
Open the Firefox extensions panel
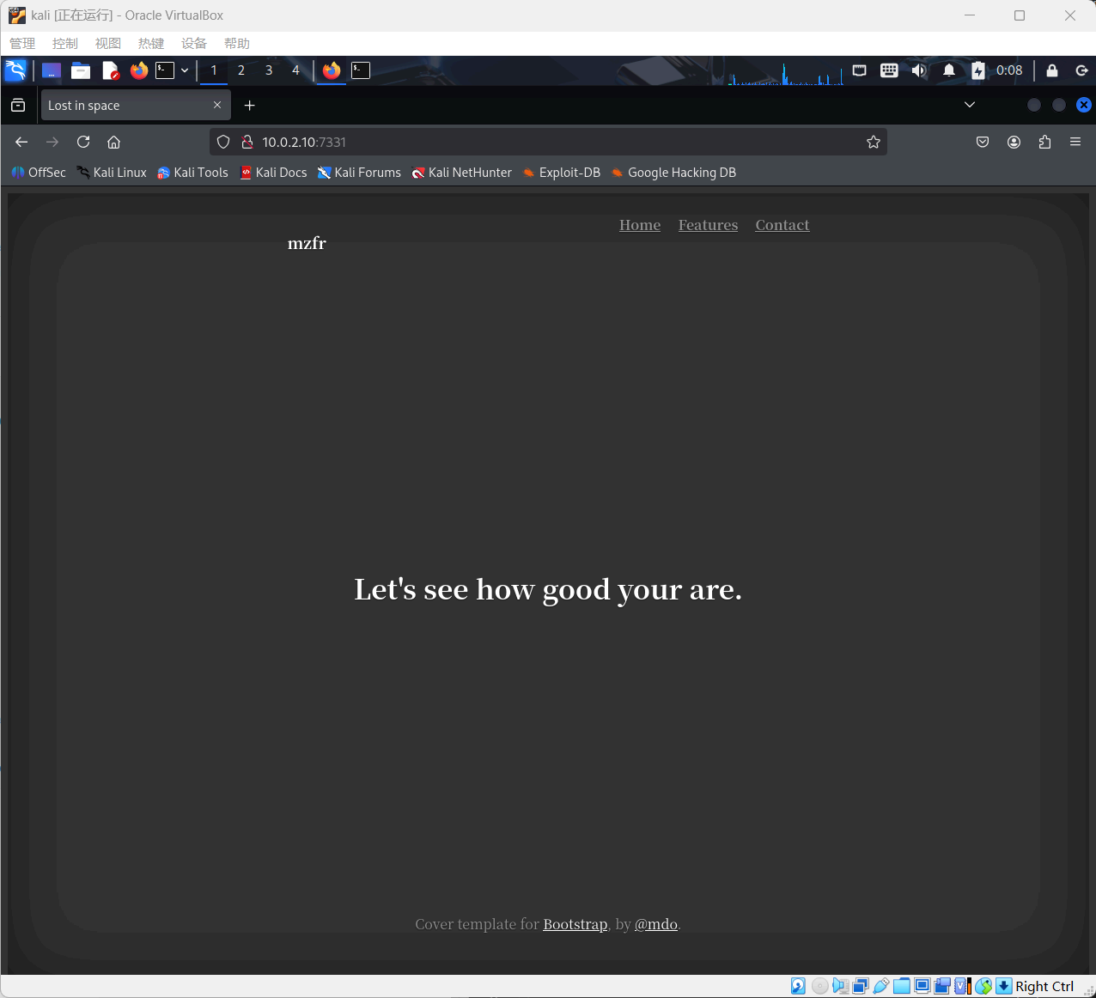(x=1044, y=142)
